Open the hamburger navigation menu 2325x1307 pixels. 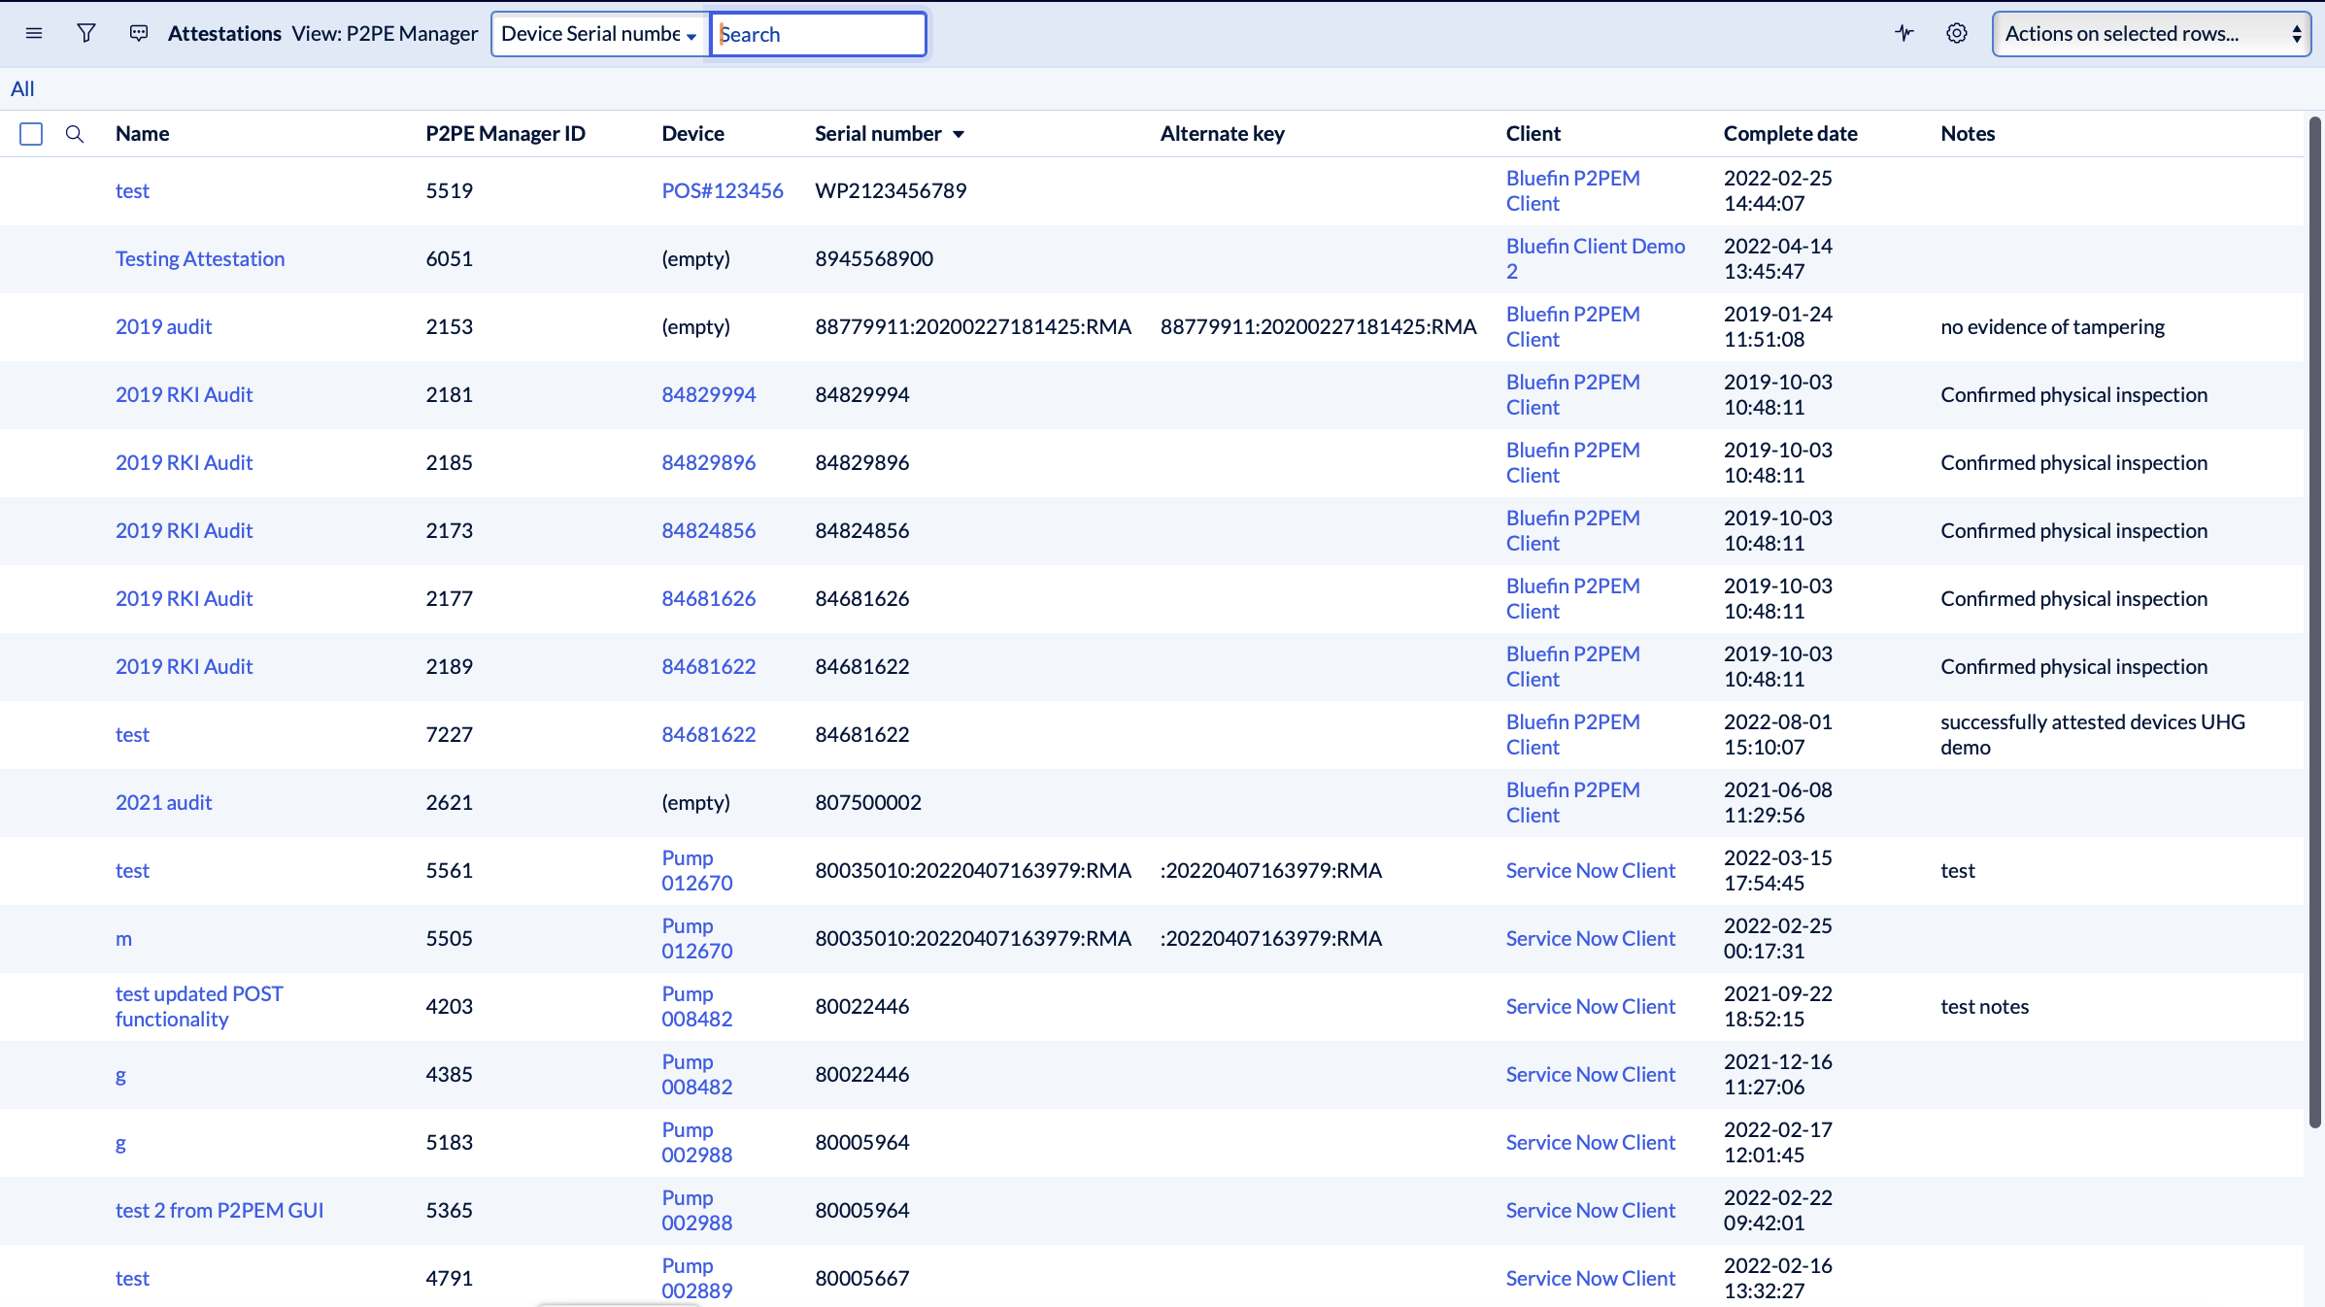click(x=34, y=33)
